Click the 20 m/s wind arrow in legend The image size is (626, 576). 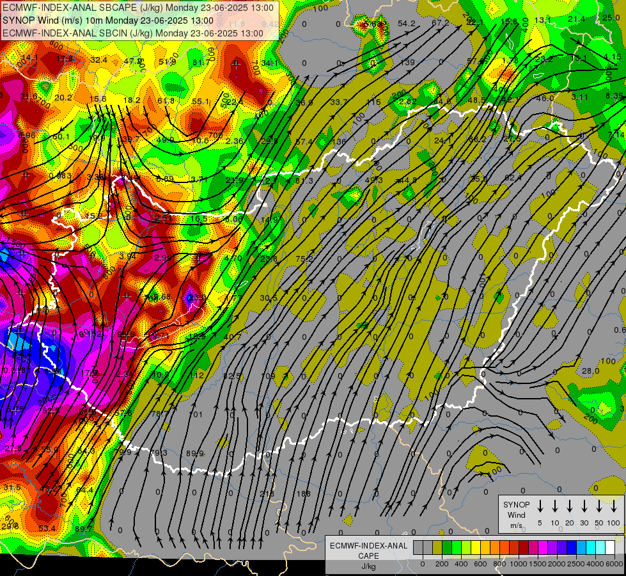pyautogui.click(x=570, y=506)
